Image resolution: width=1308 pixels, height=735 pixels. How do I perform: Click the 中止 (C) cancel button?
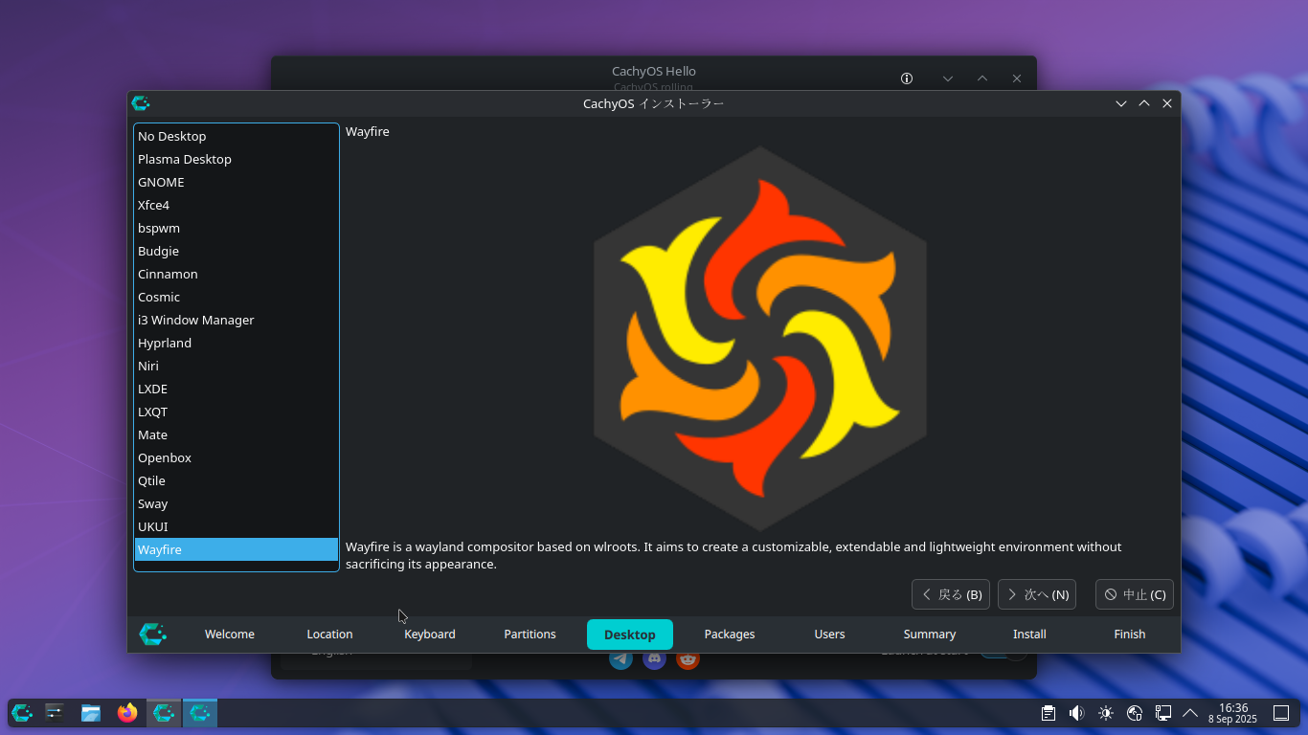coord(1135,594)
